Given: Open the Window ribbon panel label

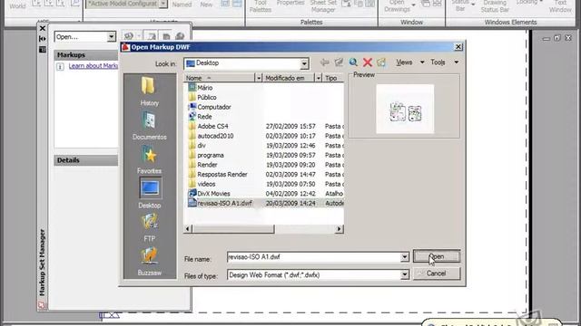Looking at the screenshot, I should (x=411, y=22).
